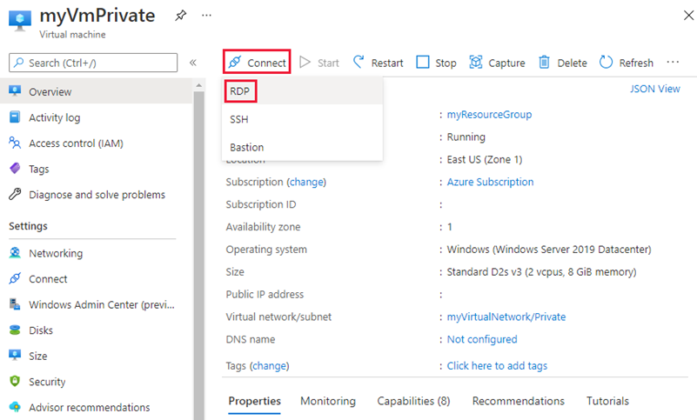Select SSH connection option
The image size is (697, 420).
(239, 119)
